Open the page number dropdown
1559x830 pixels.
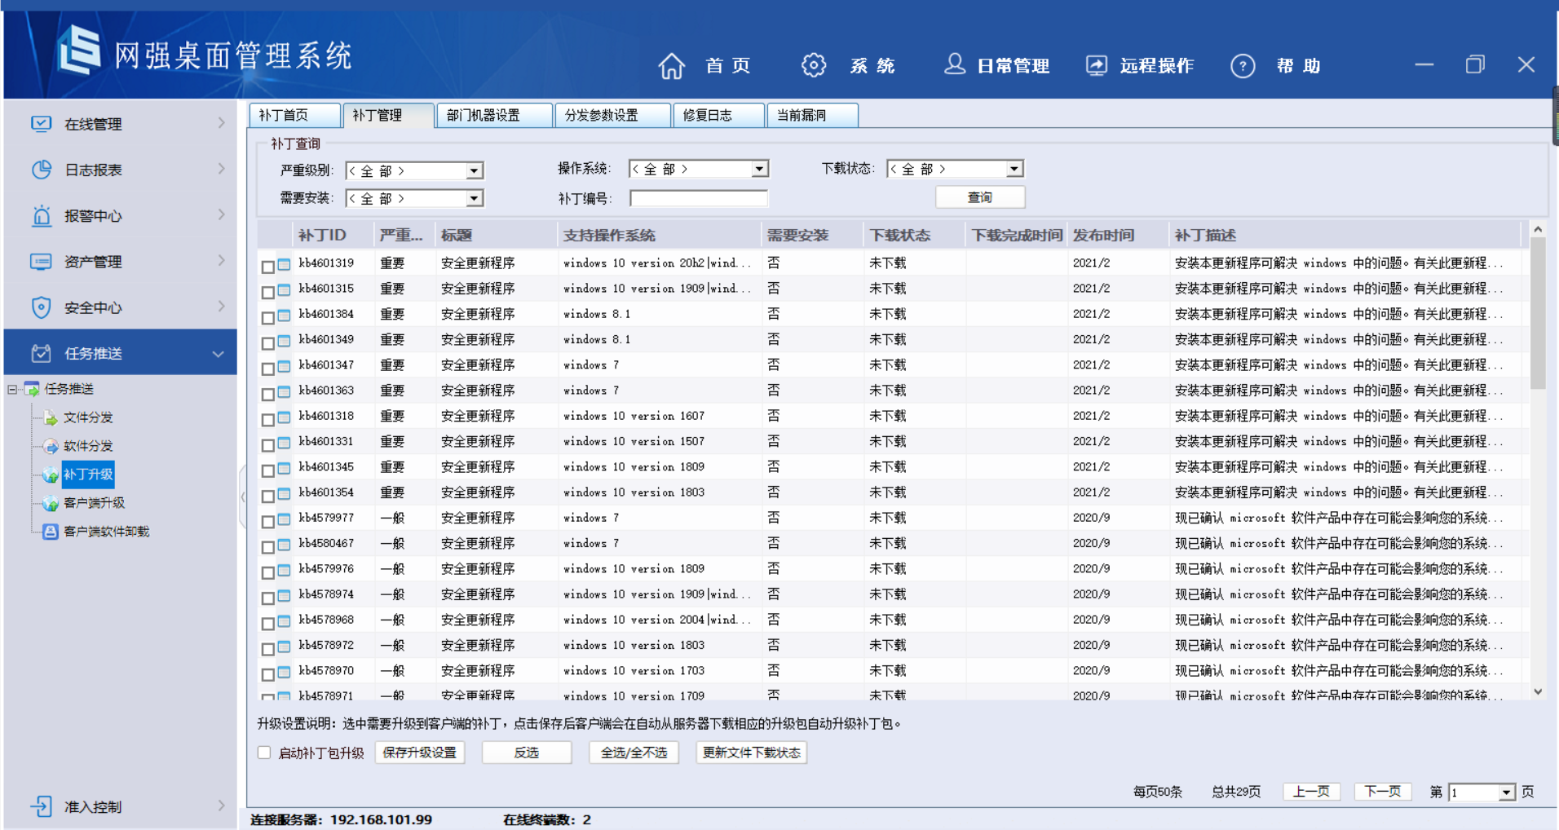[x=1507, y=792]
